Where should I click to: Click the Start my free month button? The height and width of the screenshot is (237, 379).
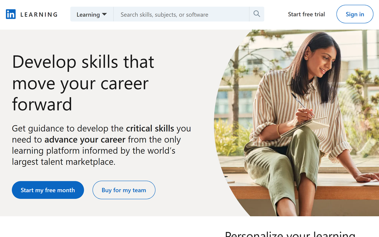(48, 190)
